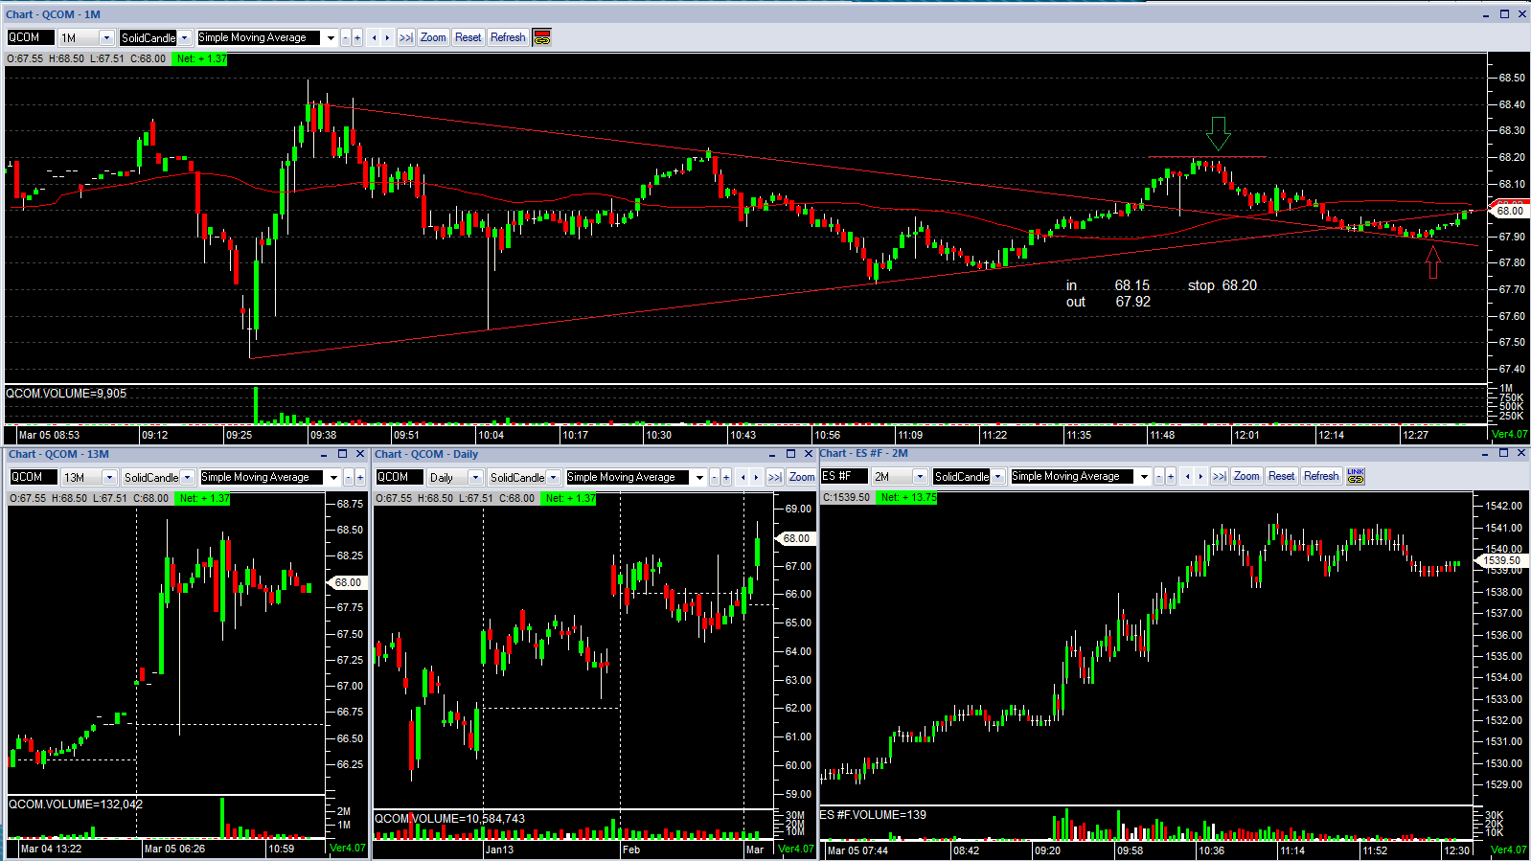This screenshot has height=861, width=1531.
Task: Click the link icon in ES #F chart toolbar
Action: 1356,476
